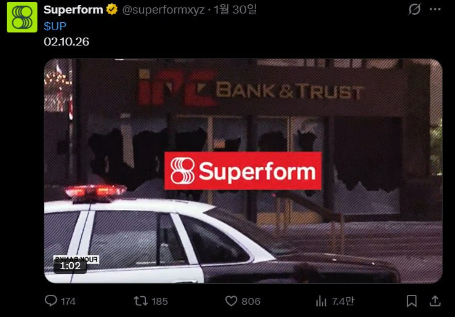Screen dimensions: 455x317
Task: Open the three-dot more options menu
Action: [435, 9]
